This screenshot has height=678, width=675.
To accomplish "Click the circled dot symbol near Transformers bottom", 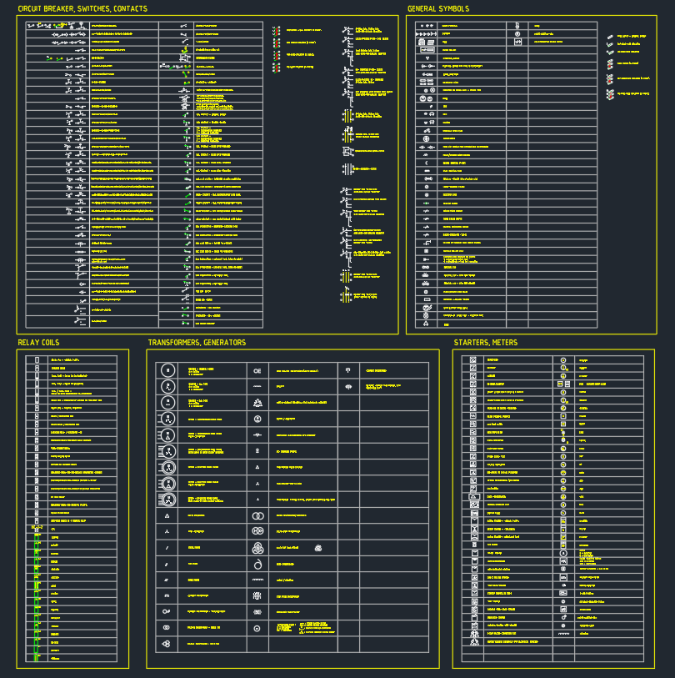I will [x=257, y=628].
